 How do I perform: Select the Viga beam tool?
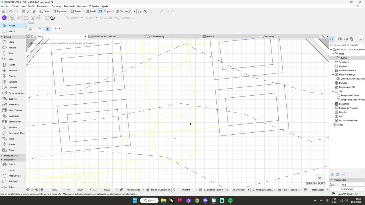13,59
